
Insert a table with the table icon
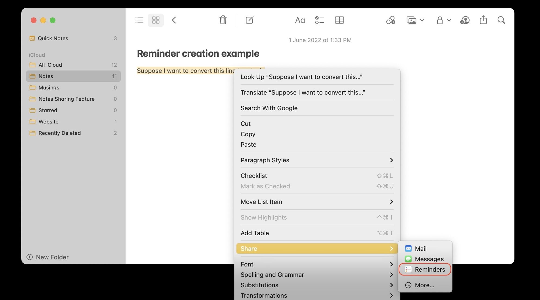point(339,20)
